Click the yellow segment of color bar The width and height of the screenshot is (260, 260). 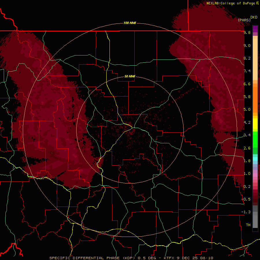pos(255,124)
